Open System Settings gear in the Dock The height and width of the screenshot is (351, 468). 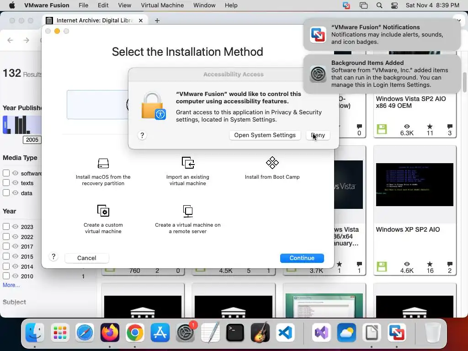[185, 333]
